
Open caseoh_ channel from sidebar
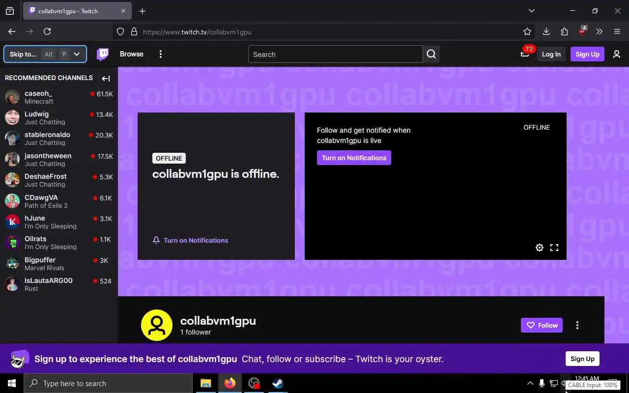59,97
